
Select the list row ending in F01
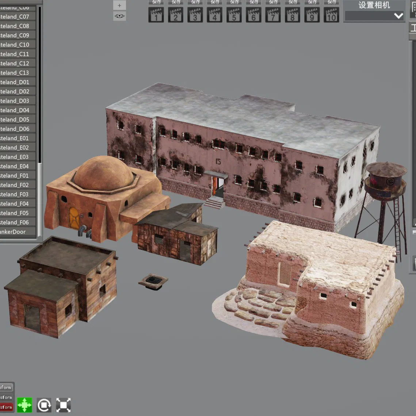18,176
